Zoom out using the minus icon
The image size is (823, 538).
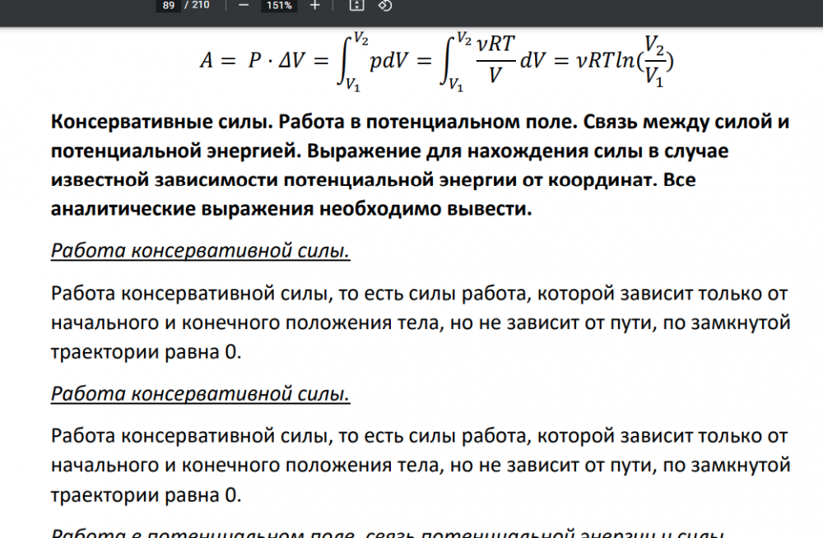point(244,5)
